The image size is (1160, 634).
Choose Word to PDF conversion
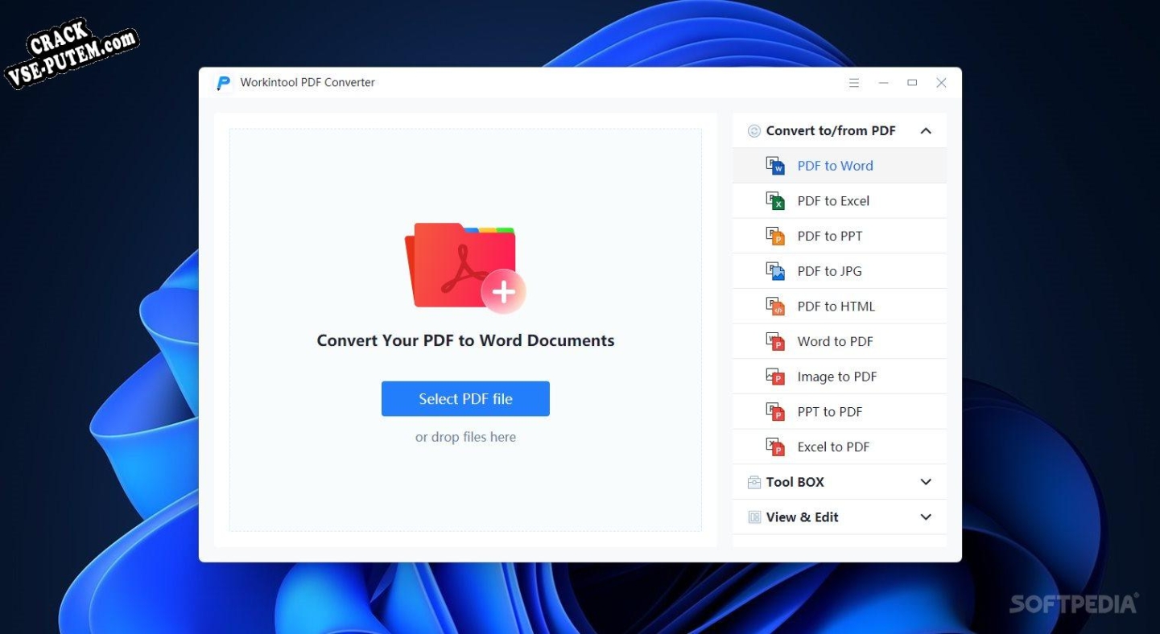[840, 341]
